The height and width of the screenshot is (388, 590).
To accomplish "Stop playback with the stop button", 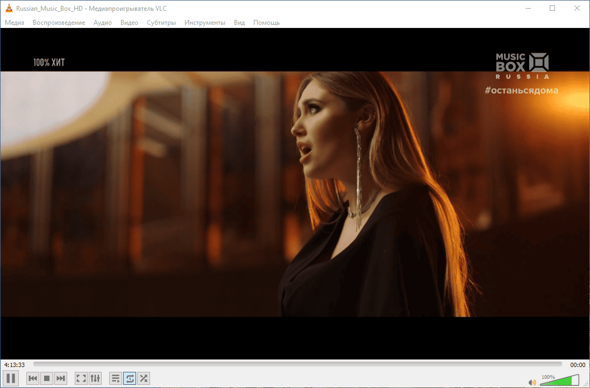I will (x=47, y=378).
